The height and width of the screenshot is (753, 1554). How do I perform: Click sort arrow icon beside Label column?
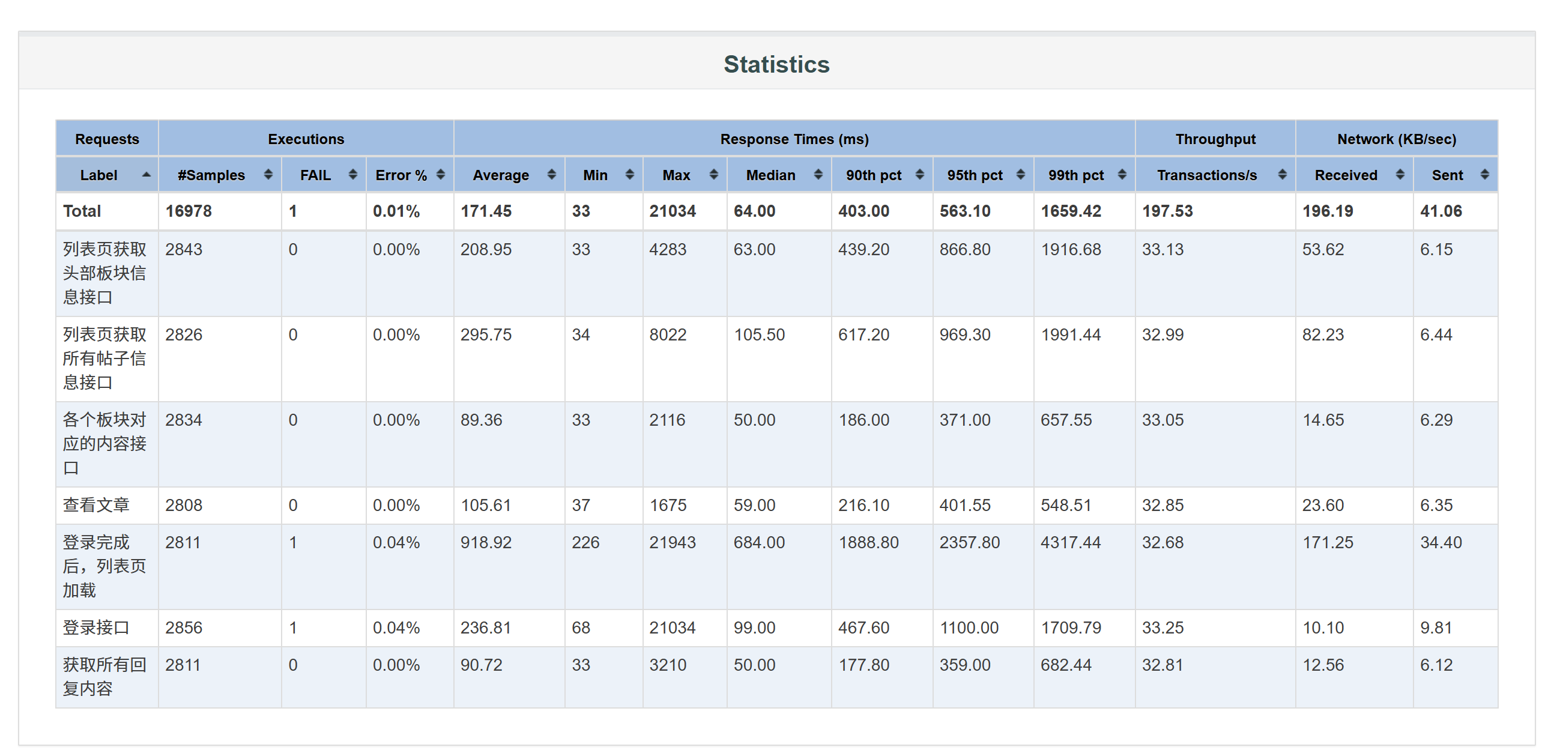[x=146, y=175]
